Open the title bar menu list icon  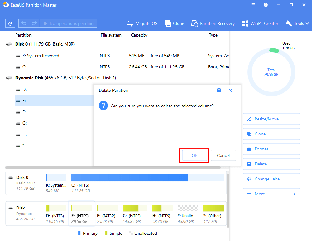(x=253, y=5)
